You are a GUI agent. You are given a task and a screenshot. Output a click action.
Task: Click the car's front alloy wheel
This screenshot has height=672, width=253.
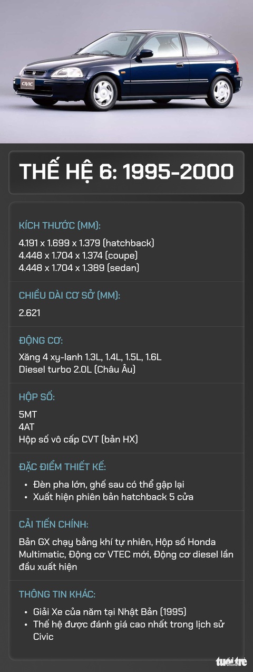point(103,93)
